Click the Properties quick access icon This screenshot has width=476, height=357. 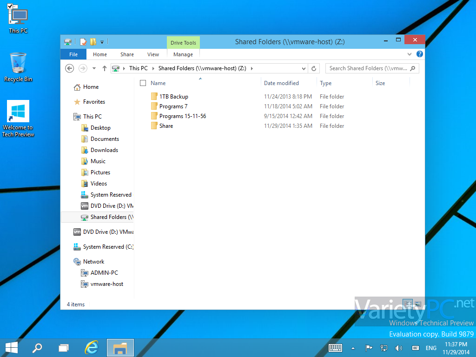coord(83,42)
